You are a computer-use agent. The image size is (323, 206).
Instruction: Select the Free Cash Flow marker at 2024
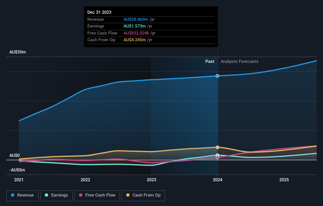point(218,157)
